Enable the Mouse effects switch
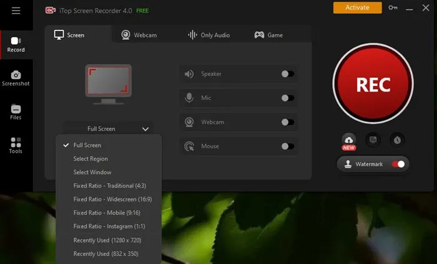The height and width of the screenshot is (264, 437). (288, 146)
